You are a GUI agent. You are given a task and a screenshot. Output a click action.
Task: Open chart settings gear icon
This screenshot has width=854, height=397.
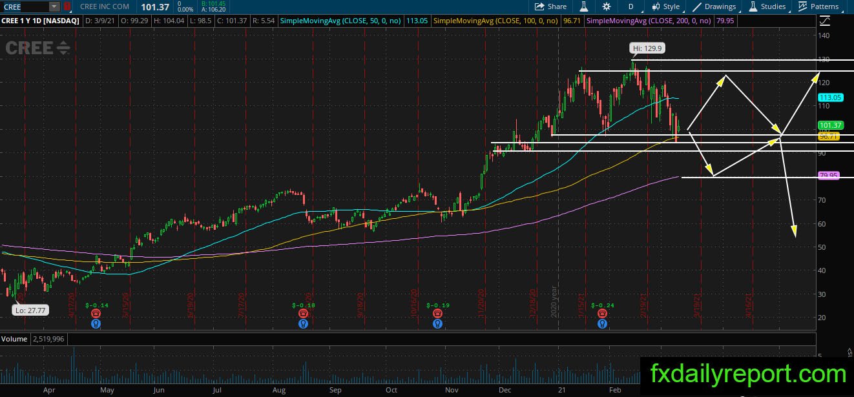pos(606,6)
